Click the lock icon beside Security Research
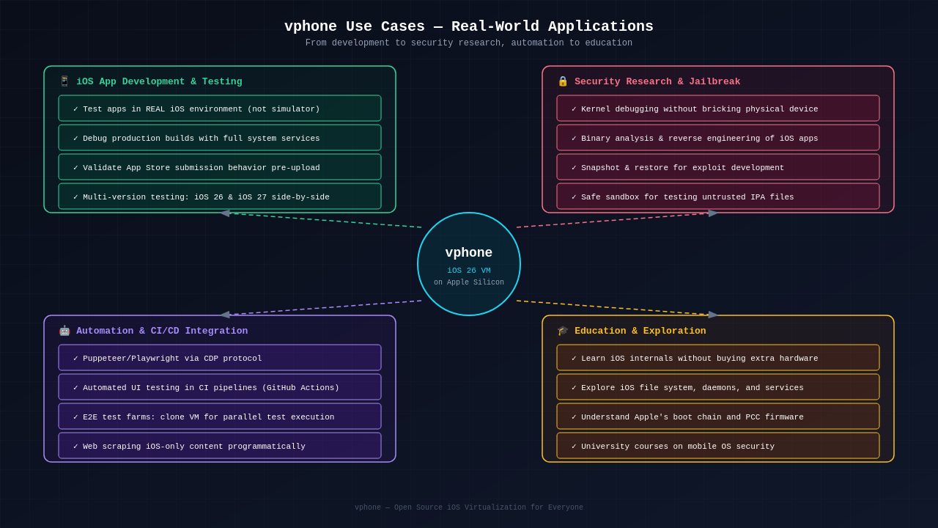 point(563,81)
